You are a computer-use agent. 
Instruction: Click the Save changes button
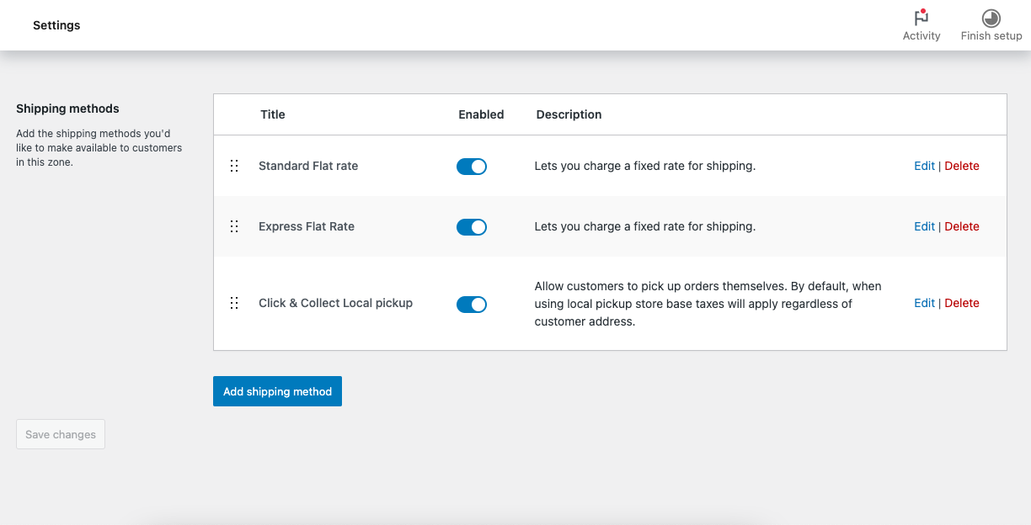click(61, 434)
